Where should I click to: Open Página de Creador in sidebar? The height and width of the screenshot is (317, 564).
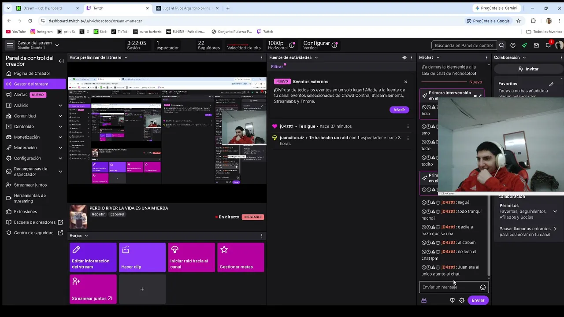(x=34, y=74)
